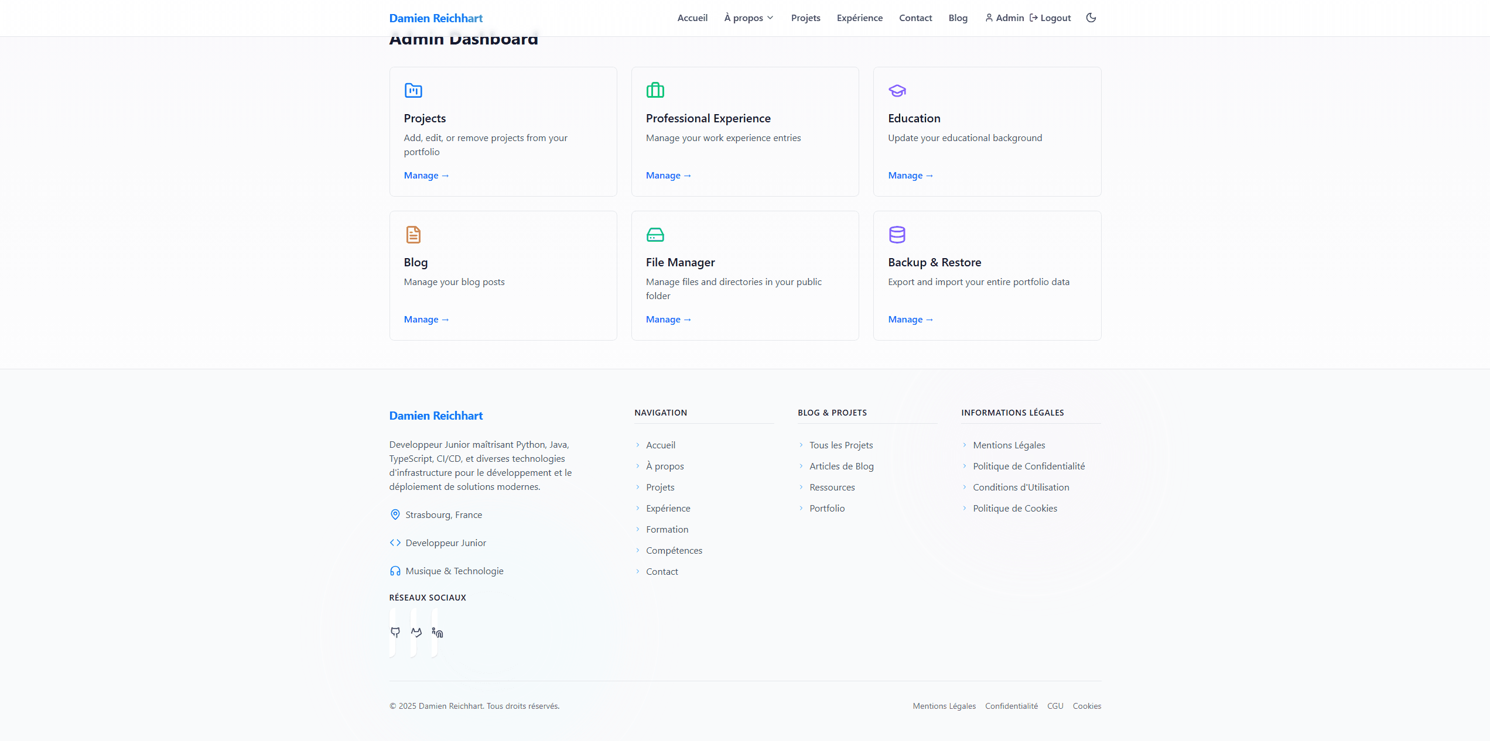Click the Professional Experience card title
1490x741 pixels.
coord(708,118)
